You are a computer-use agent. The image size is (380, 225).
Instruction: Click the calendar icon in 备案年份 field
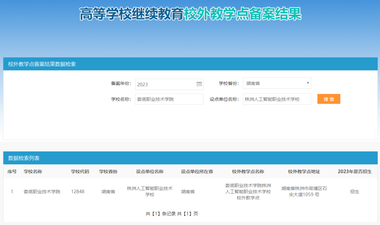click(199, 84)
